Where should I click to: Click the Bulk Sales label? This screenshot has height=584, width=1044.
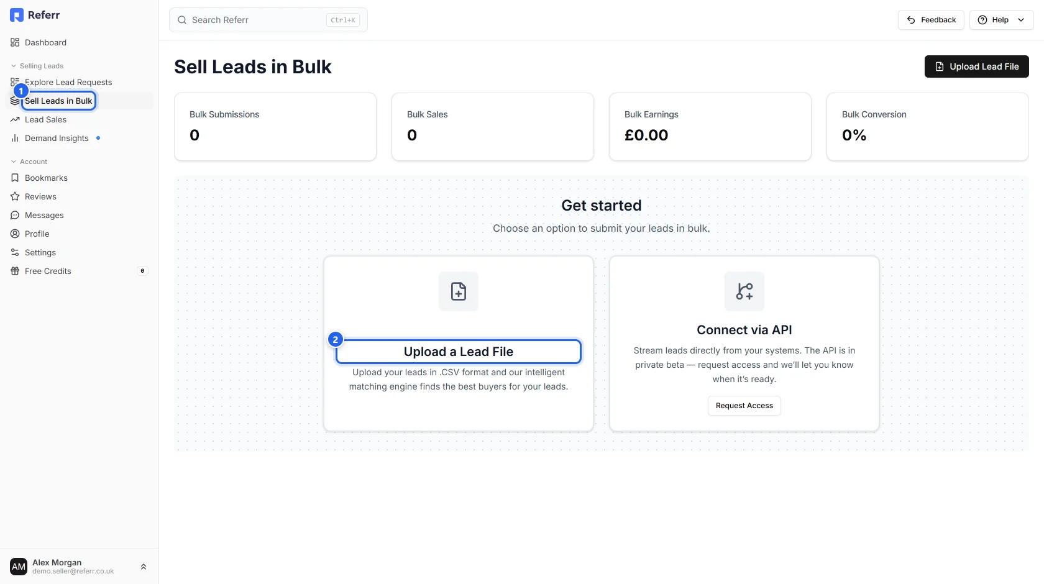(x=428, y=114)
